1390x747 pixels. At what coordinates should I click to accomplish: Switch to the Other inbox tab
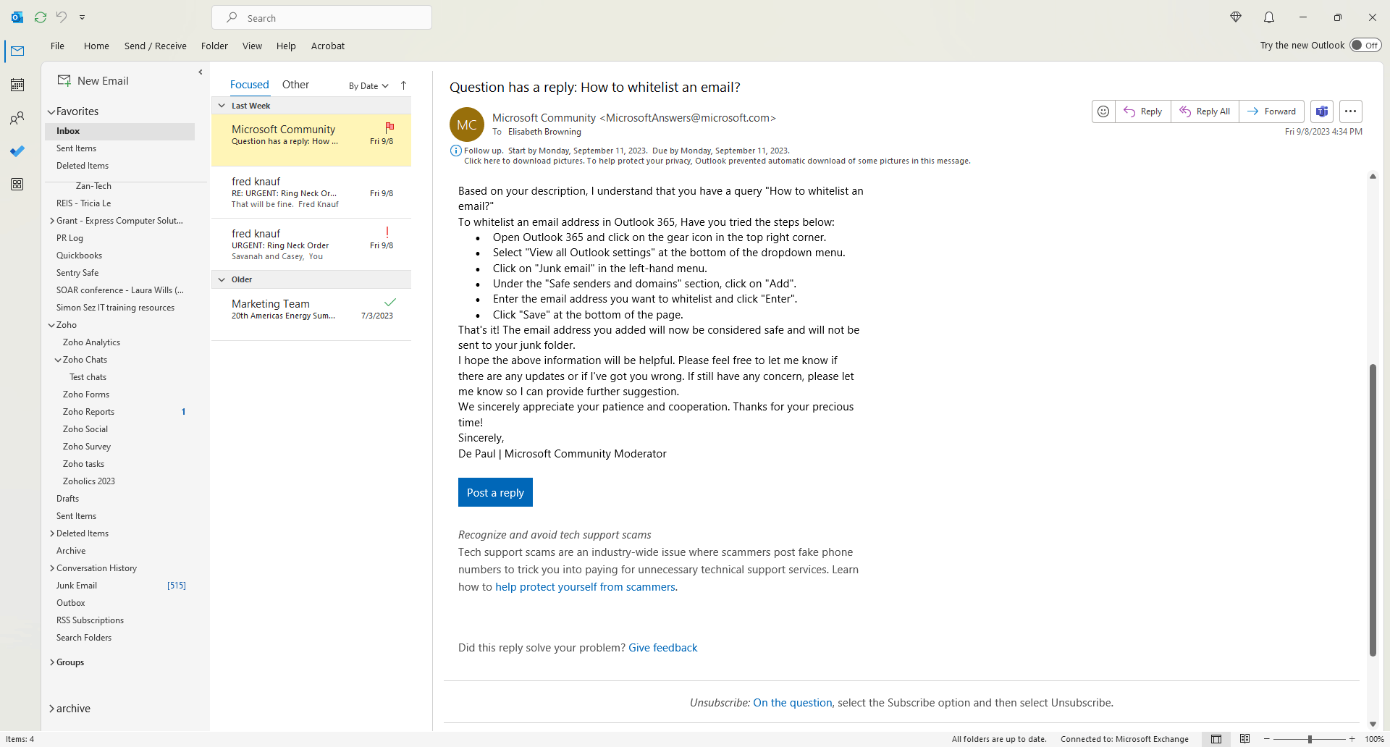pos(295,85)
